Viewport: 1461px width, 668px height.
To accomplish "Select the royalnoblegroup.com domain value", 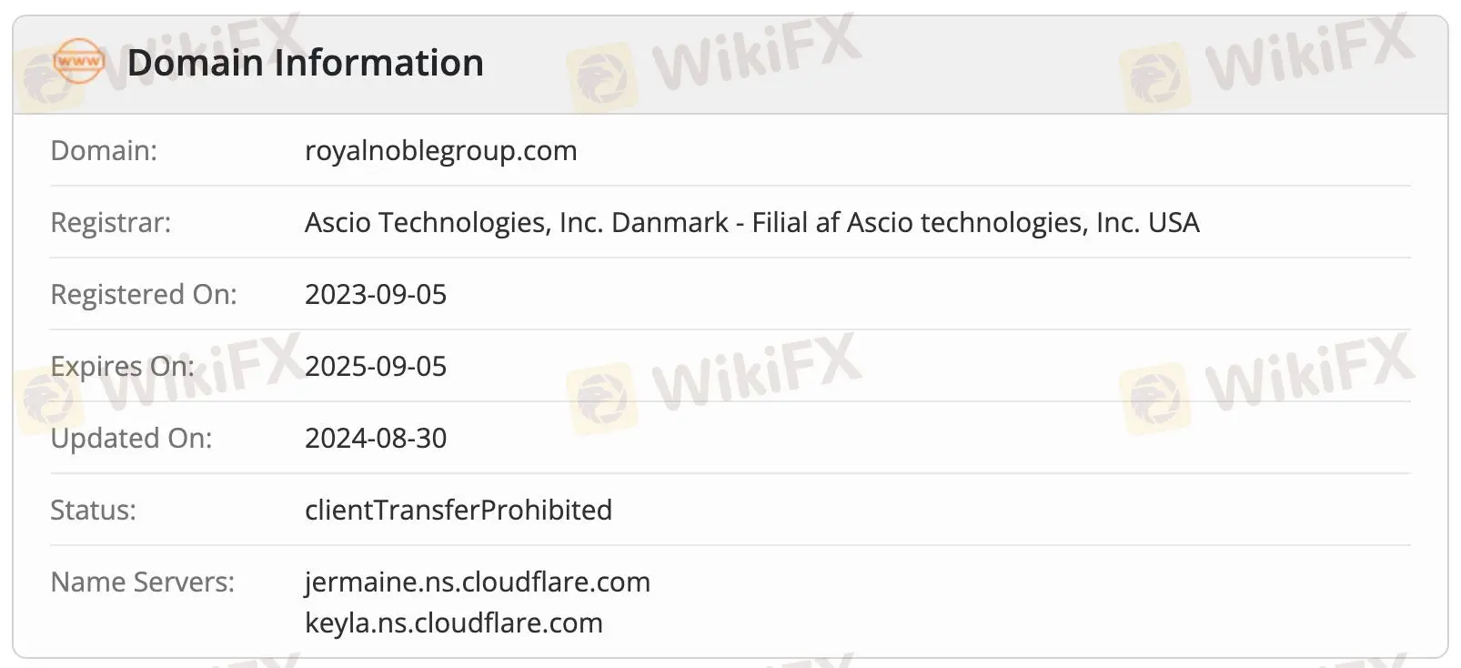I will click(x=440, y=150).
